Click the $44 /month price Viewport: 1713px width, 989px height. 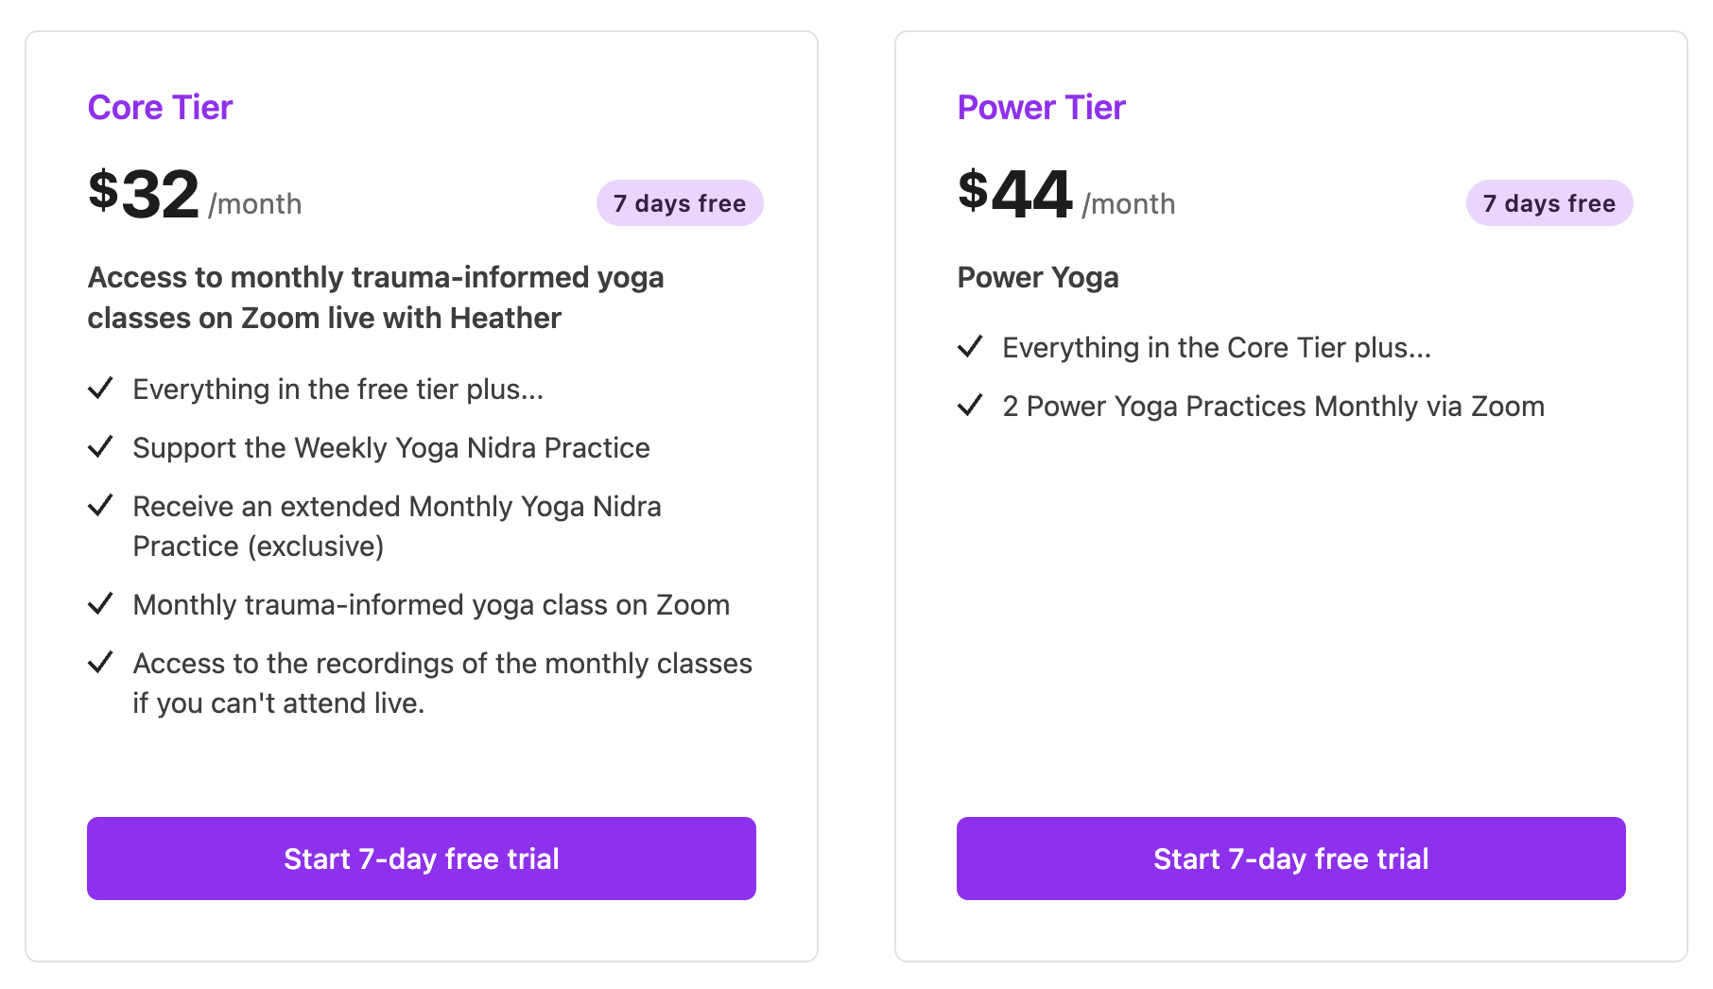click(1066, 195)
